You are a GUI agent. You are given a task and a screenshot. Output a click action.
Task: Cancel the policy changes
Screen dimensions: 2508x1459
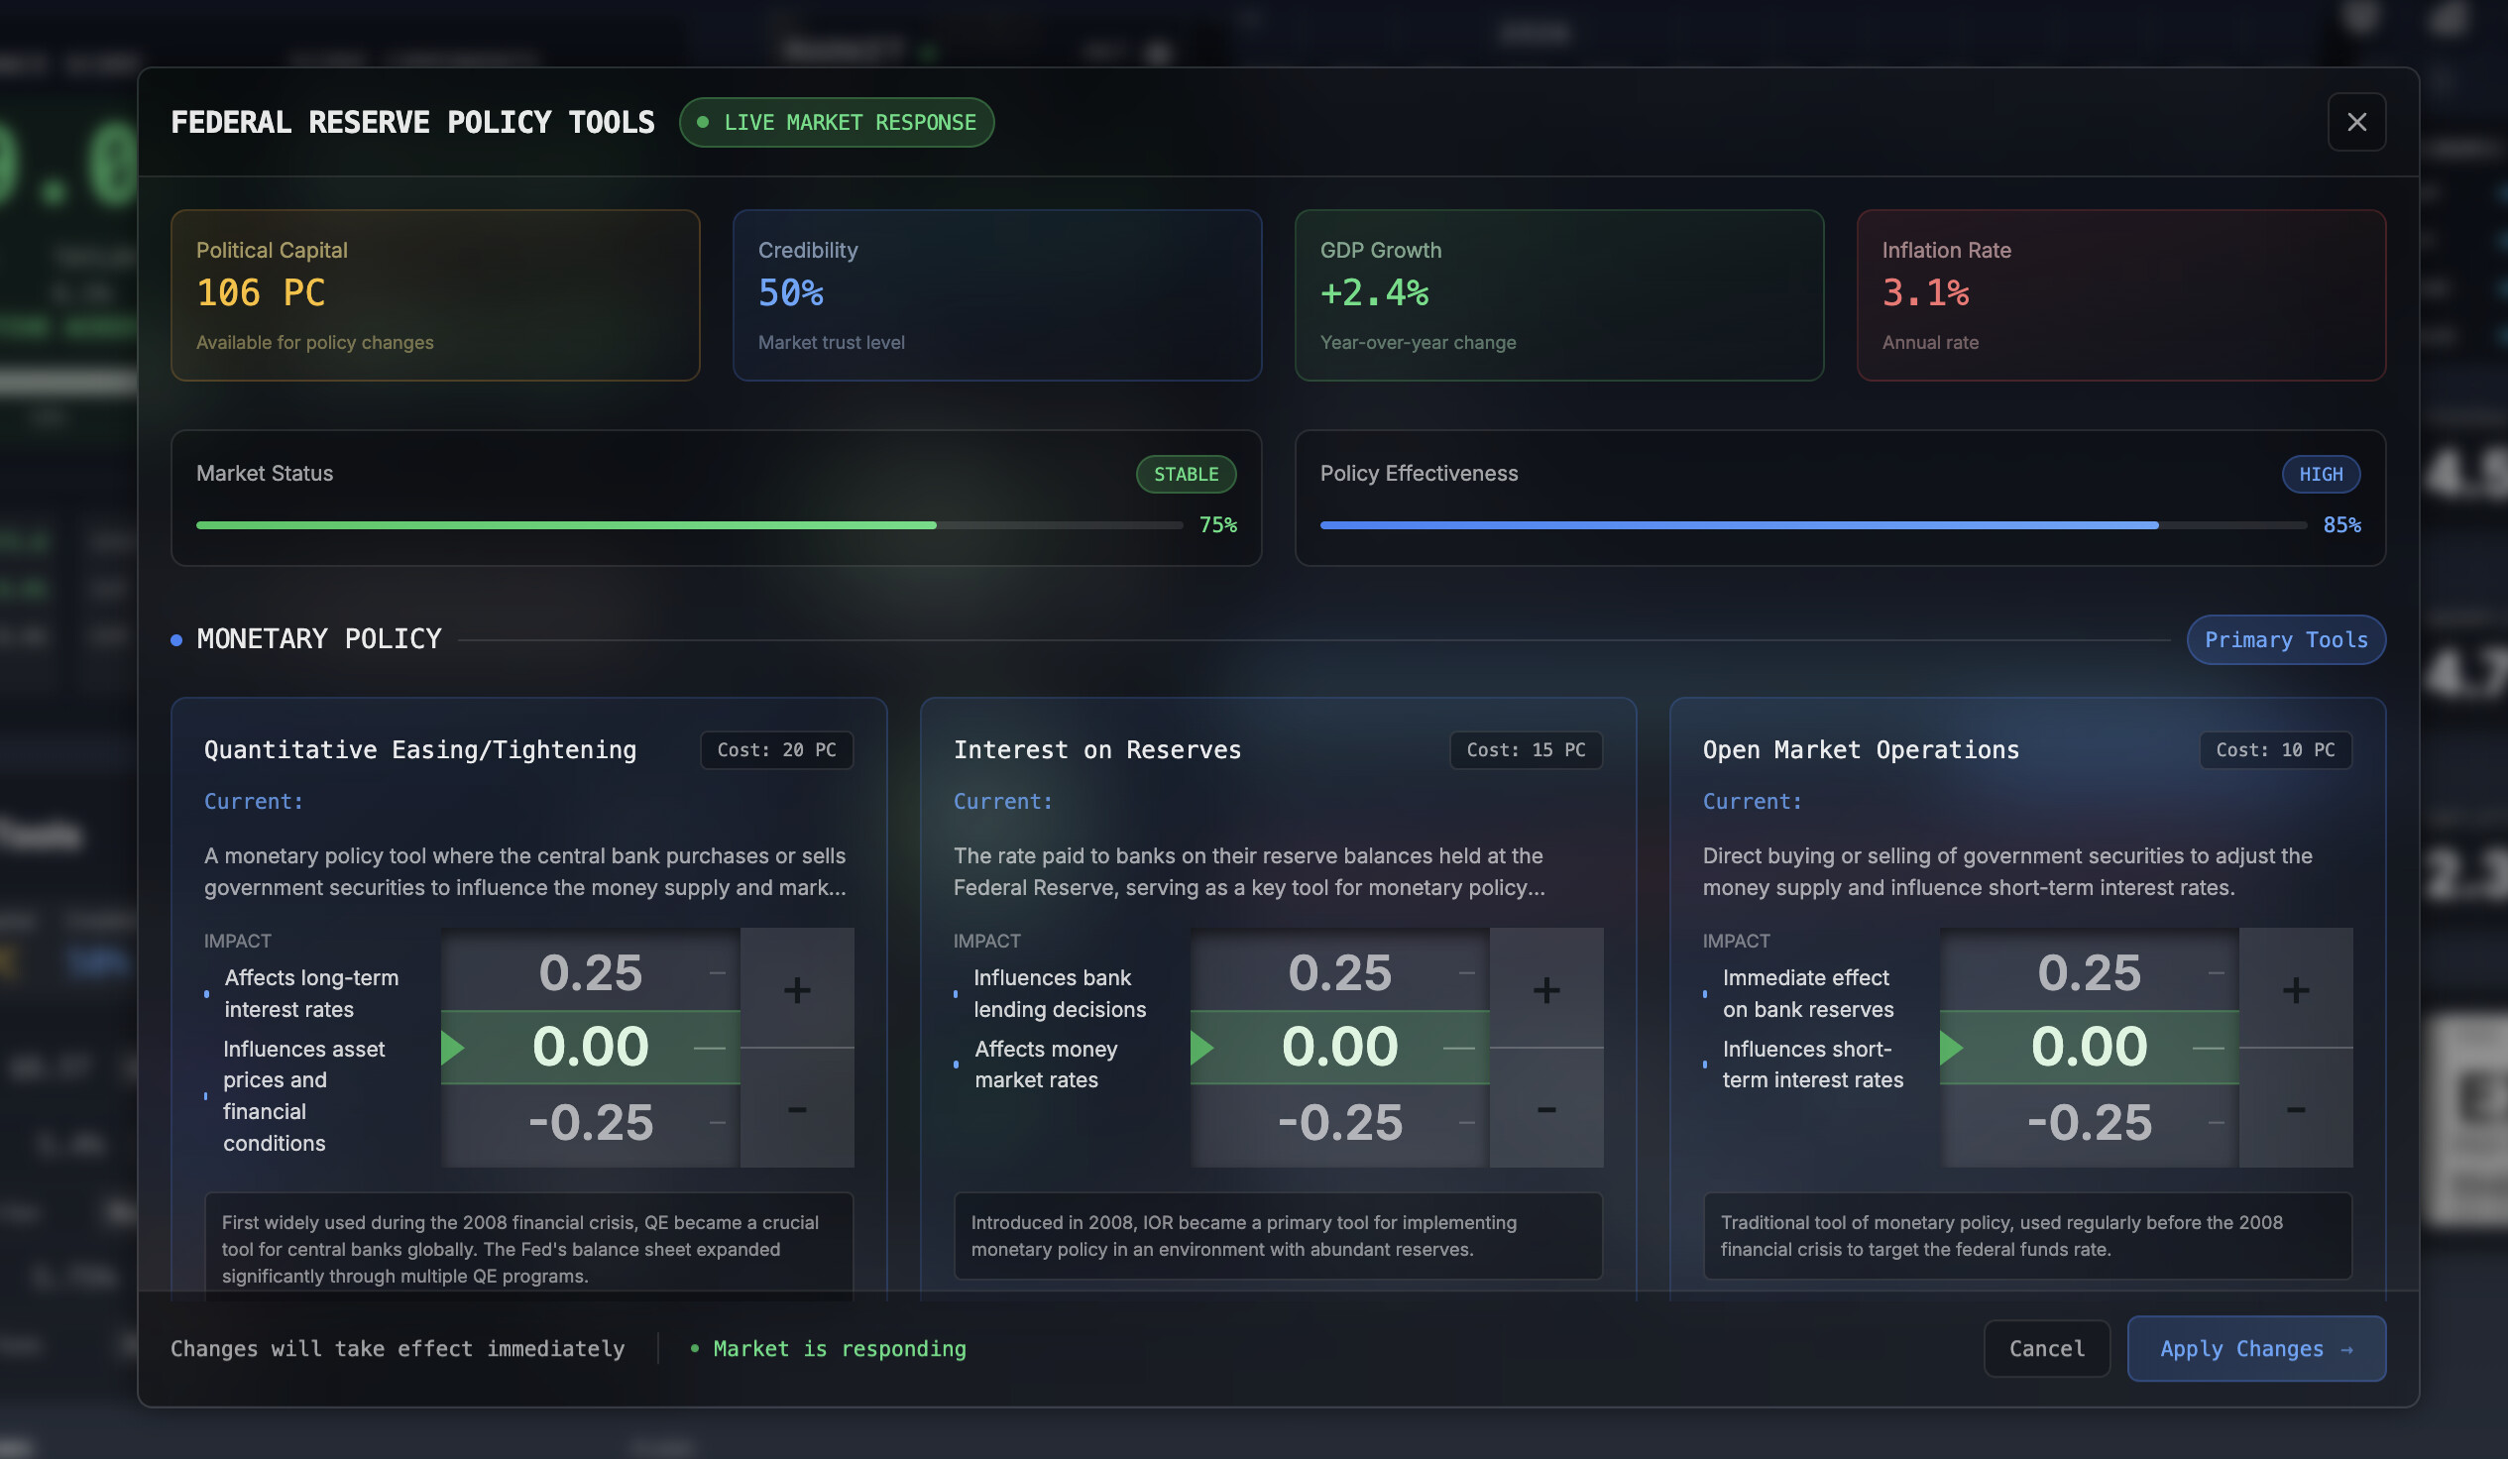point(2046,1349)
